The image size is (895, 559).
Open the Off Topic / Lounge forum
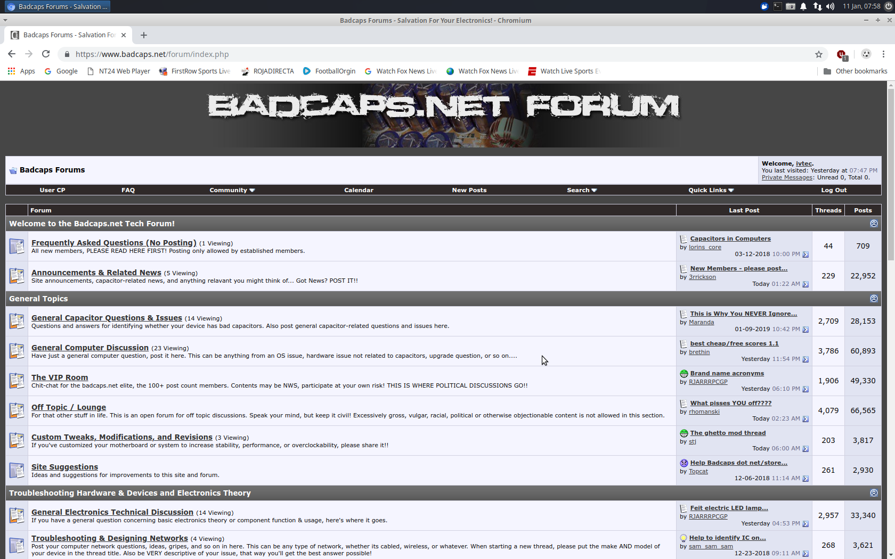point(69,407)
